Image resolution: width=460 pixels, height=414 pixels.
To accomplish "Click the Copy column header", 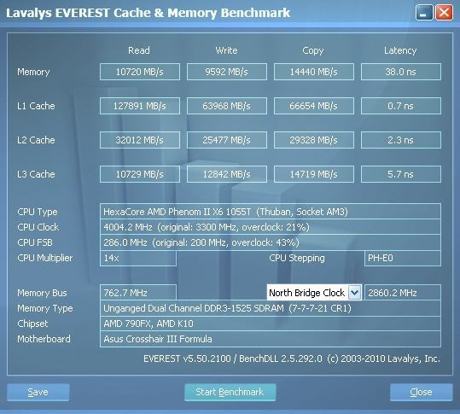I will (313, 50).
